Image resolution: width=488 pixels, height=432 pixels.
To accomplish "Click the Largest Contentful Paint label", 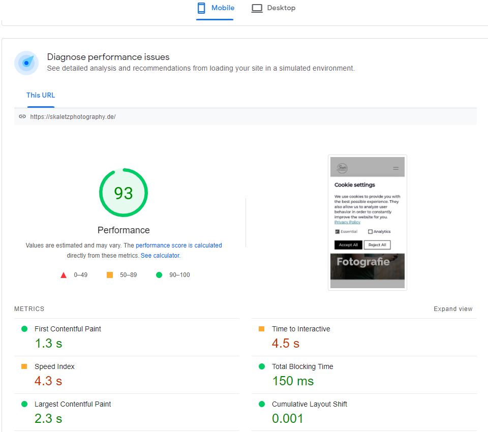I will click(x=73, y=404).
